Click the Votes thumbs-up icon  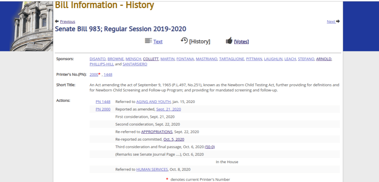tap(229, 41)
